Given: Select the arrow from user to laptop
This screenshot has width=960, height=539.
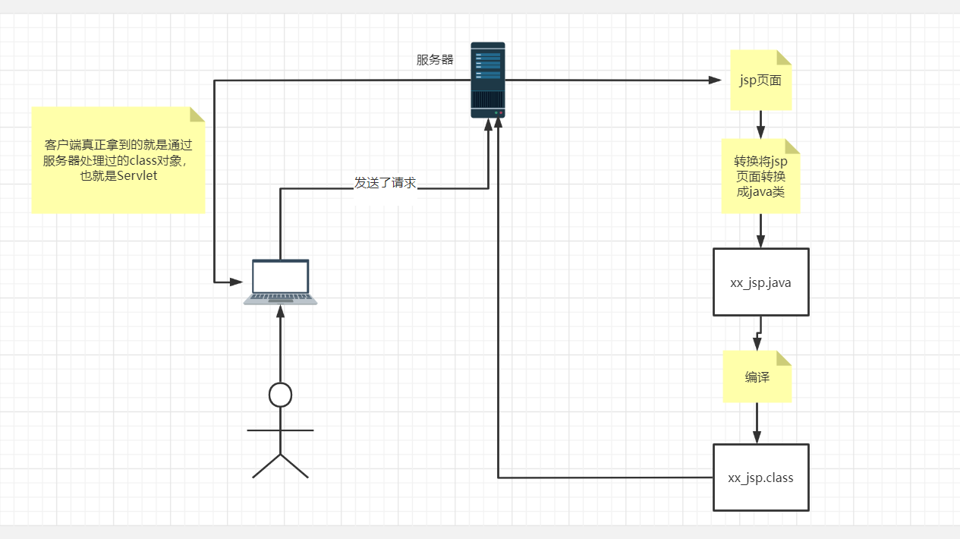Looking at the screenshot, I should (280, 343).
